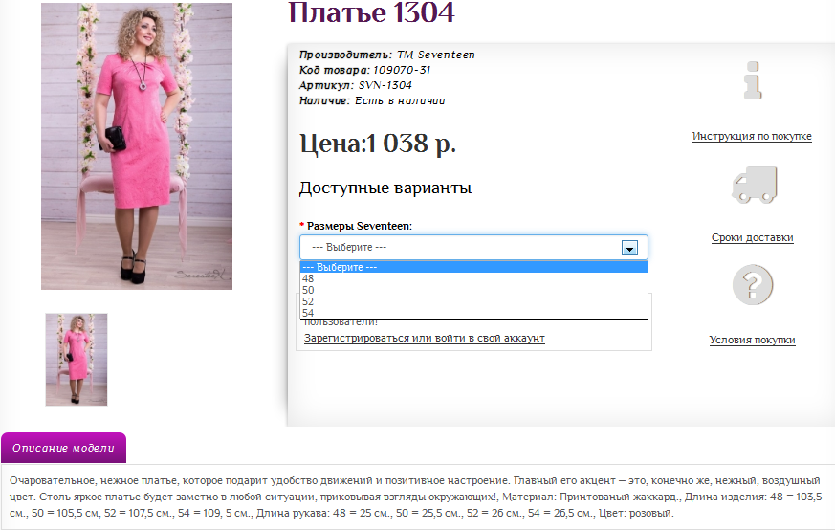The height and width of the screenshot is (530, 835).
Task: Collapse the Размеры Seventeen dropdown arrow
Action: pyautogui.click(x=629, y=248)
